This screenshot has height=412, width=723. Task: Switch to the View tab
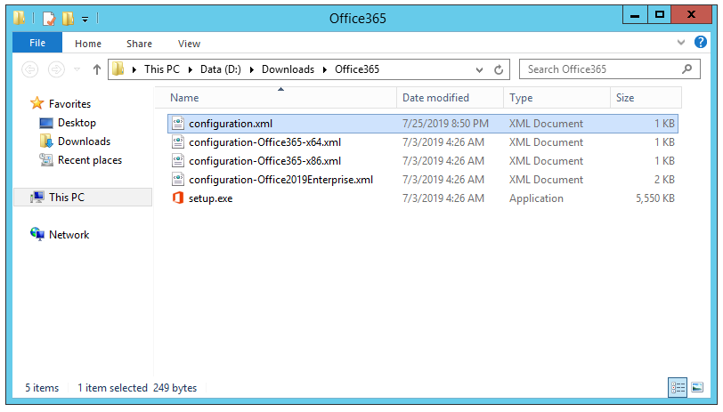coord(189,44)
